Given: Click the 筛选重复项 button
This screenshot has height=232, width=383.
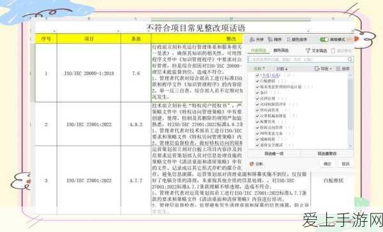Looking at the screenshot, I should point(327,154).
